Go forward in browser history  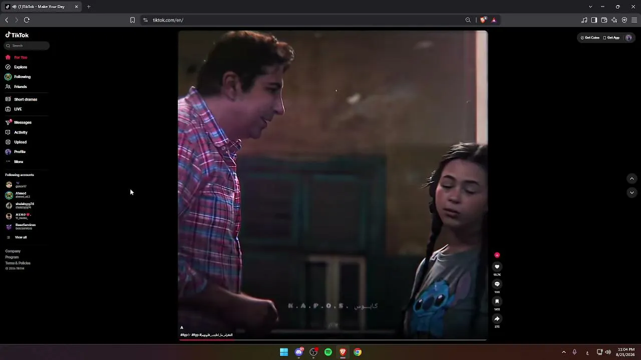[17, 20]
